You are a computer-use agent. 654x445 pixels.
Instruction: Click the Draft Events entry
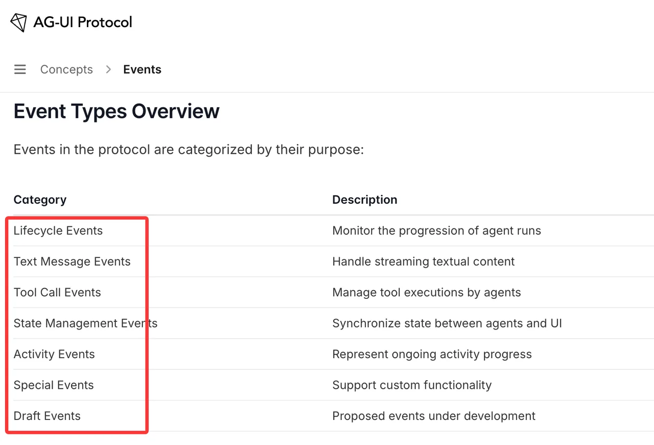click(47, 416)
